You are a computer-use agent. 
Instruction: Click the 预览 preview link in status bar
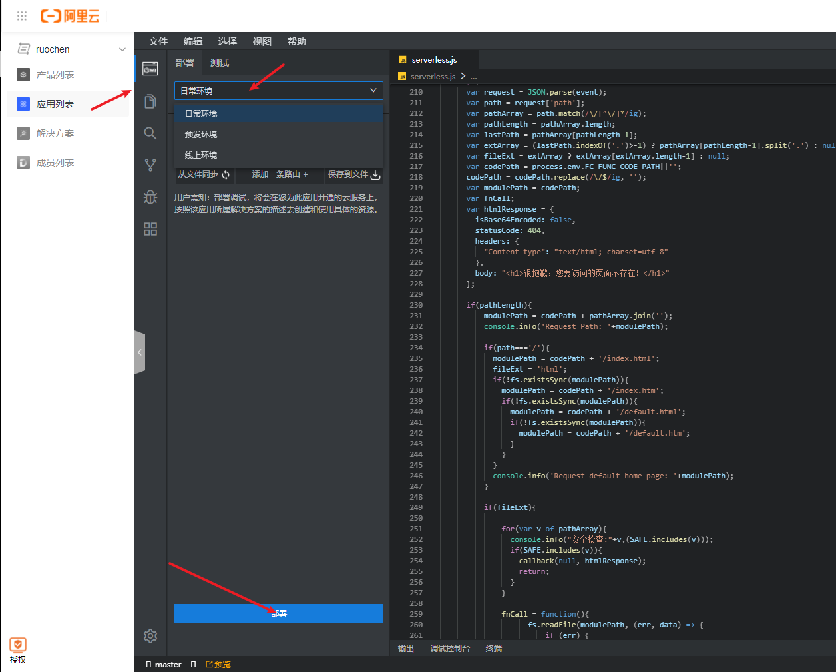218,665
